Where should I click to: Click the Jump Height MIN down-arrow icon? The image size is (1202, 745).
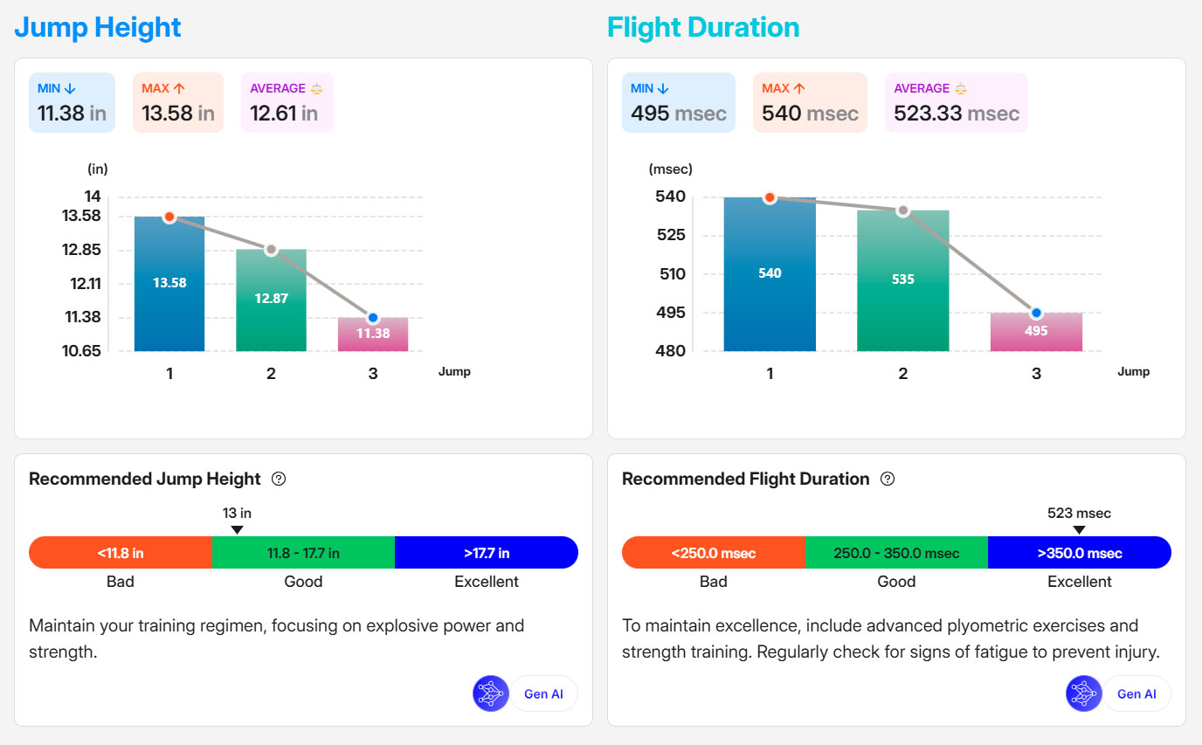71,88
